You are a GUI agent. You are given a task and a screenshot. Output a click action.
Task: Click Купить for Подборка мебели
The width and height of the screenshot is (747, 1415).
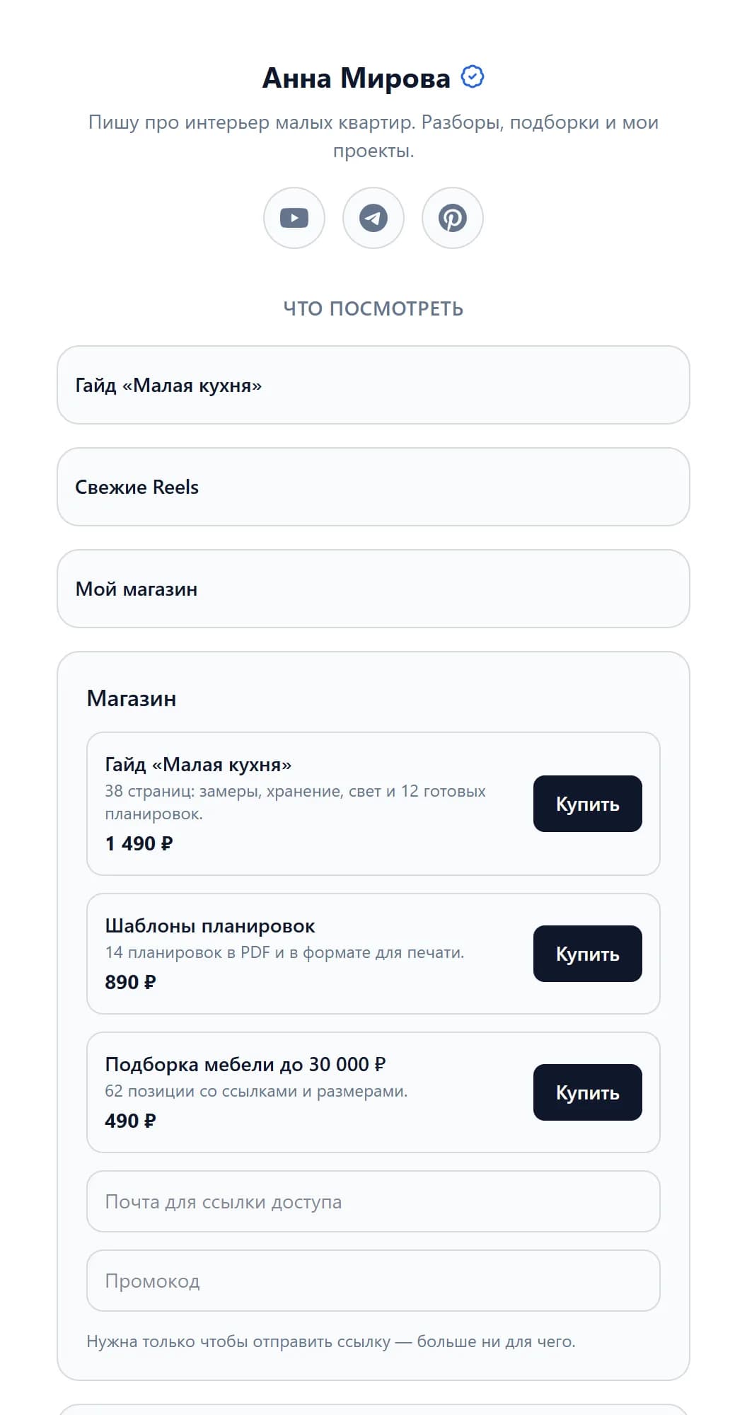587,1092
